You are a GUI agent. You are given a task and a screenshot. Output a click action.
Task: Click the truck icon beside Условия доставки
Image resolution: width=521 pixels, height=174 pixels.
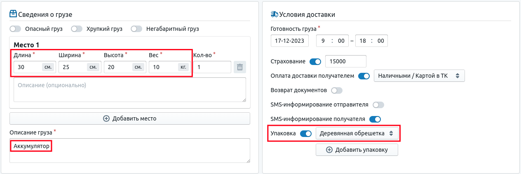point(275,14)
